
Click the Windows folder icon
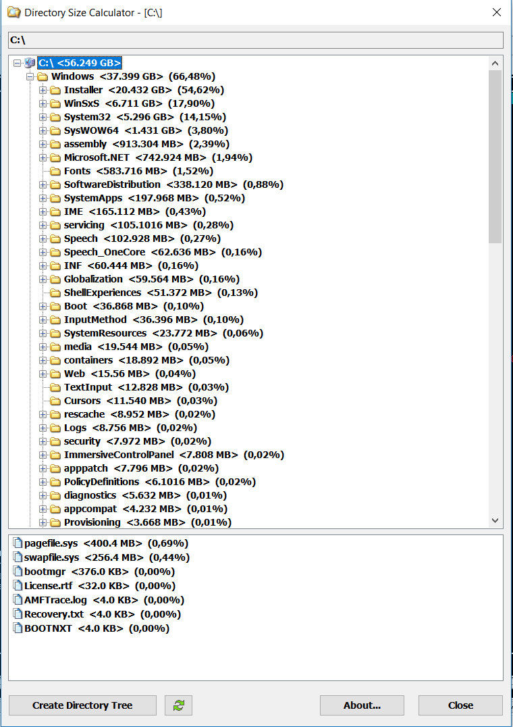[x=43, y=76]
